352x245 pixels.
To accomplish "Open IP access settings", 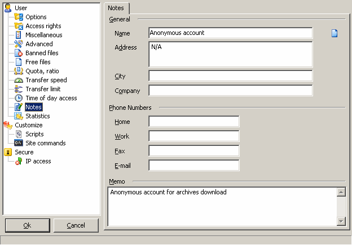I will tap(38, 161).
